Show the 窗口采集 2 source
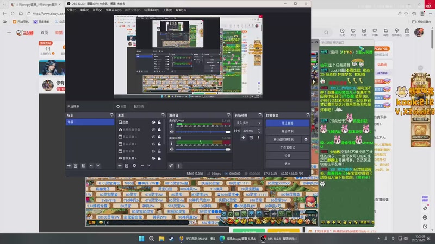435x244 pixels. click(x=153, y=144)
